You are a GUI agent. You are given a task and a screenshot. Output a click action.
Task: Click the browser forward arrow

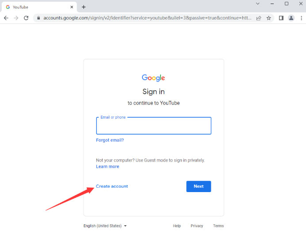16,18
